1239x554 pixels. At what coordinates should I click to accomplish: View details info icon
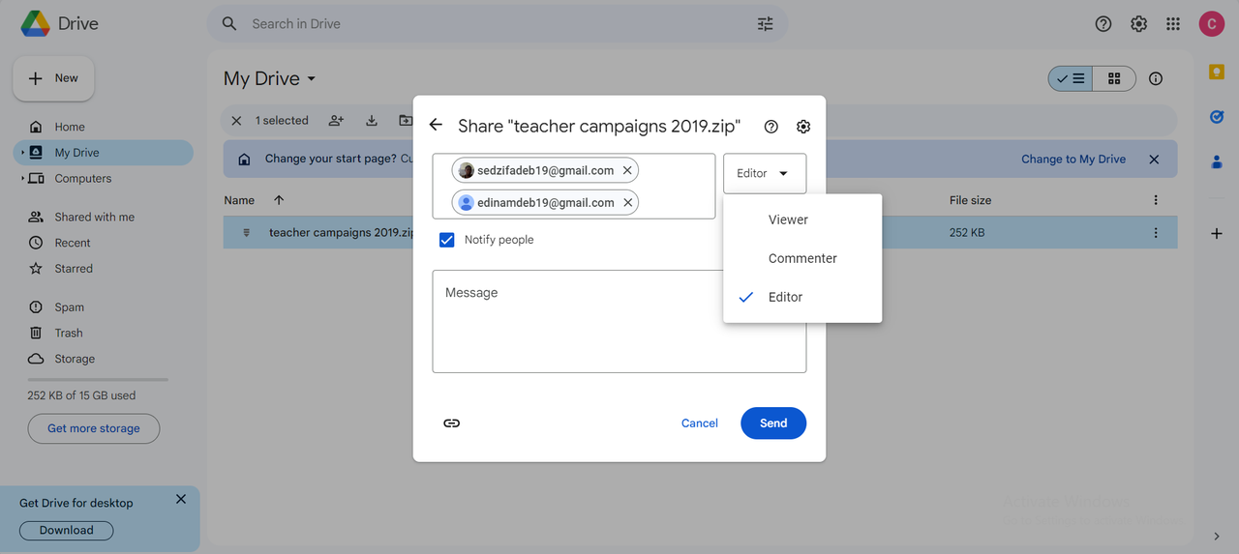[x=1156, y=78]
